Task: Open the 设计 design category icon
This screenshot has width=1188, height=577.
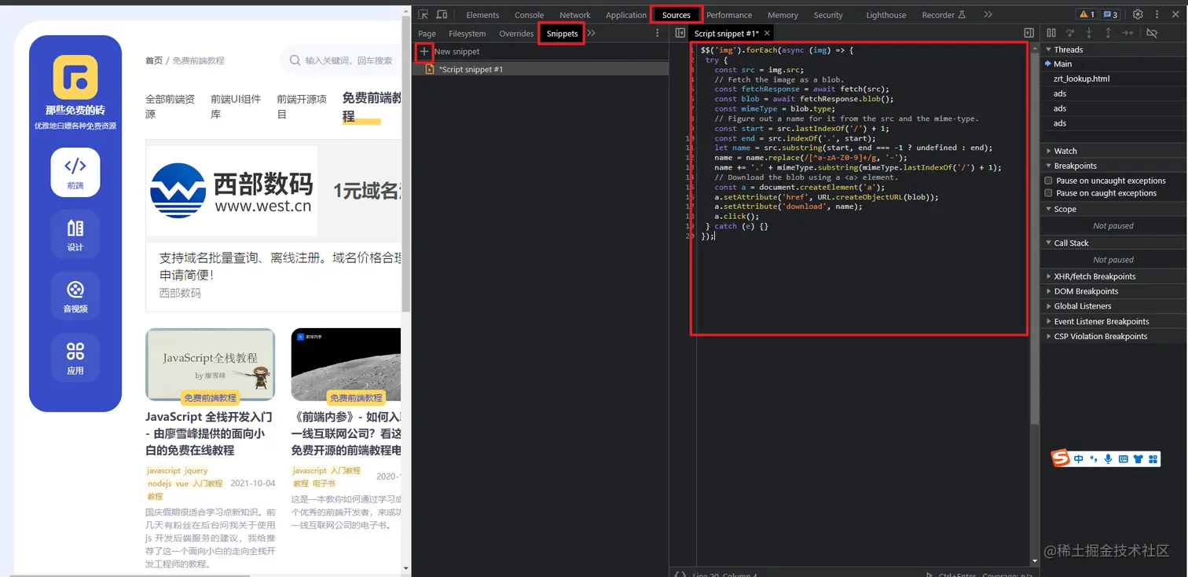Action: pos(75,234)
